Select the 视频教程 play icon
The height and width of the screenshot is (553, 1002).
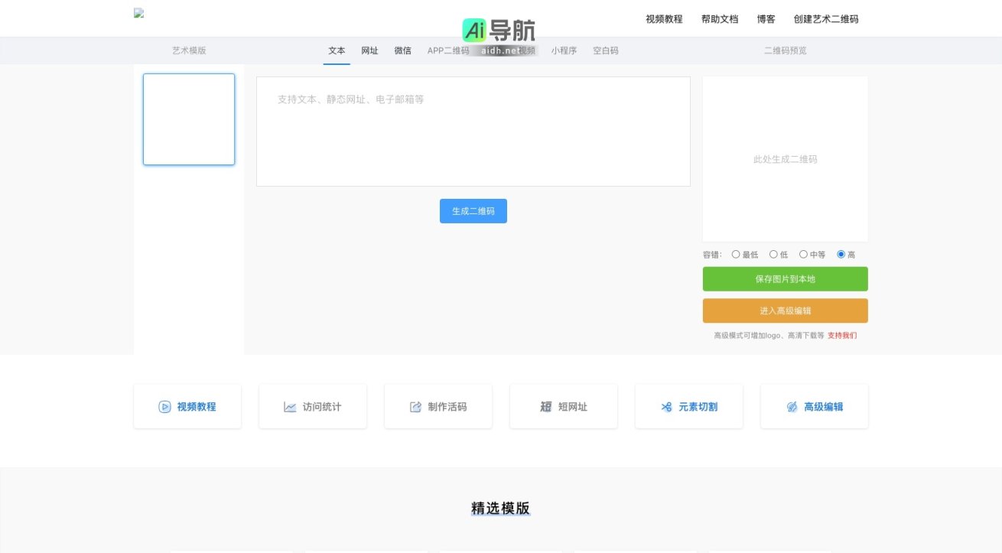click(x=164, y=407)
